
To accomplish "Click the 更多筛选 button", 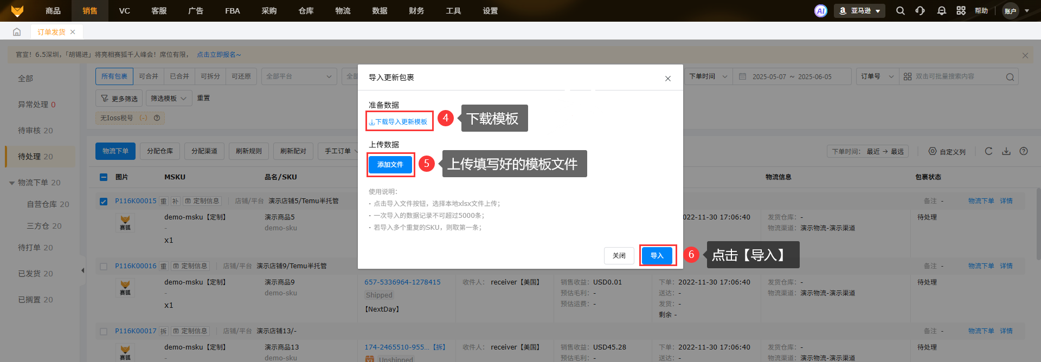I will 119,99.
